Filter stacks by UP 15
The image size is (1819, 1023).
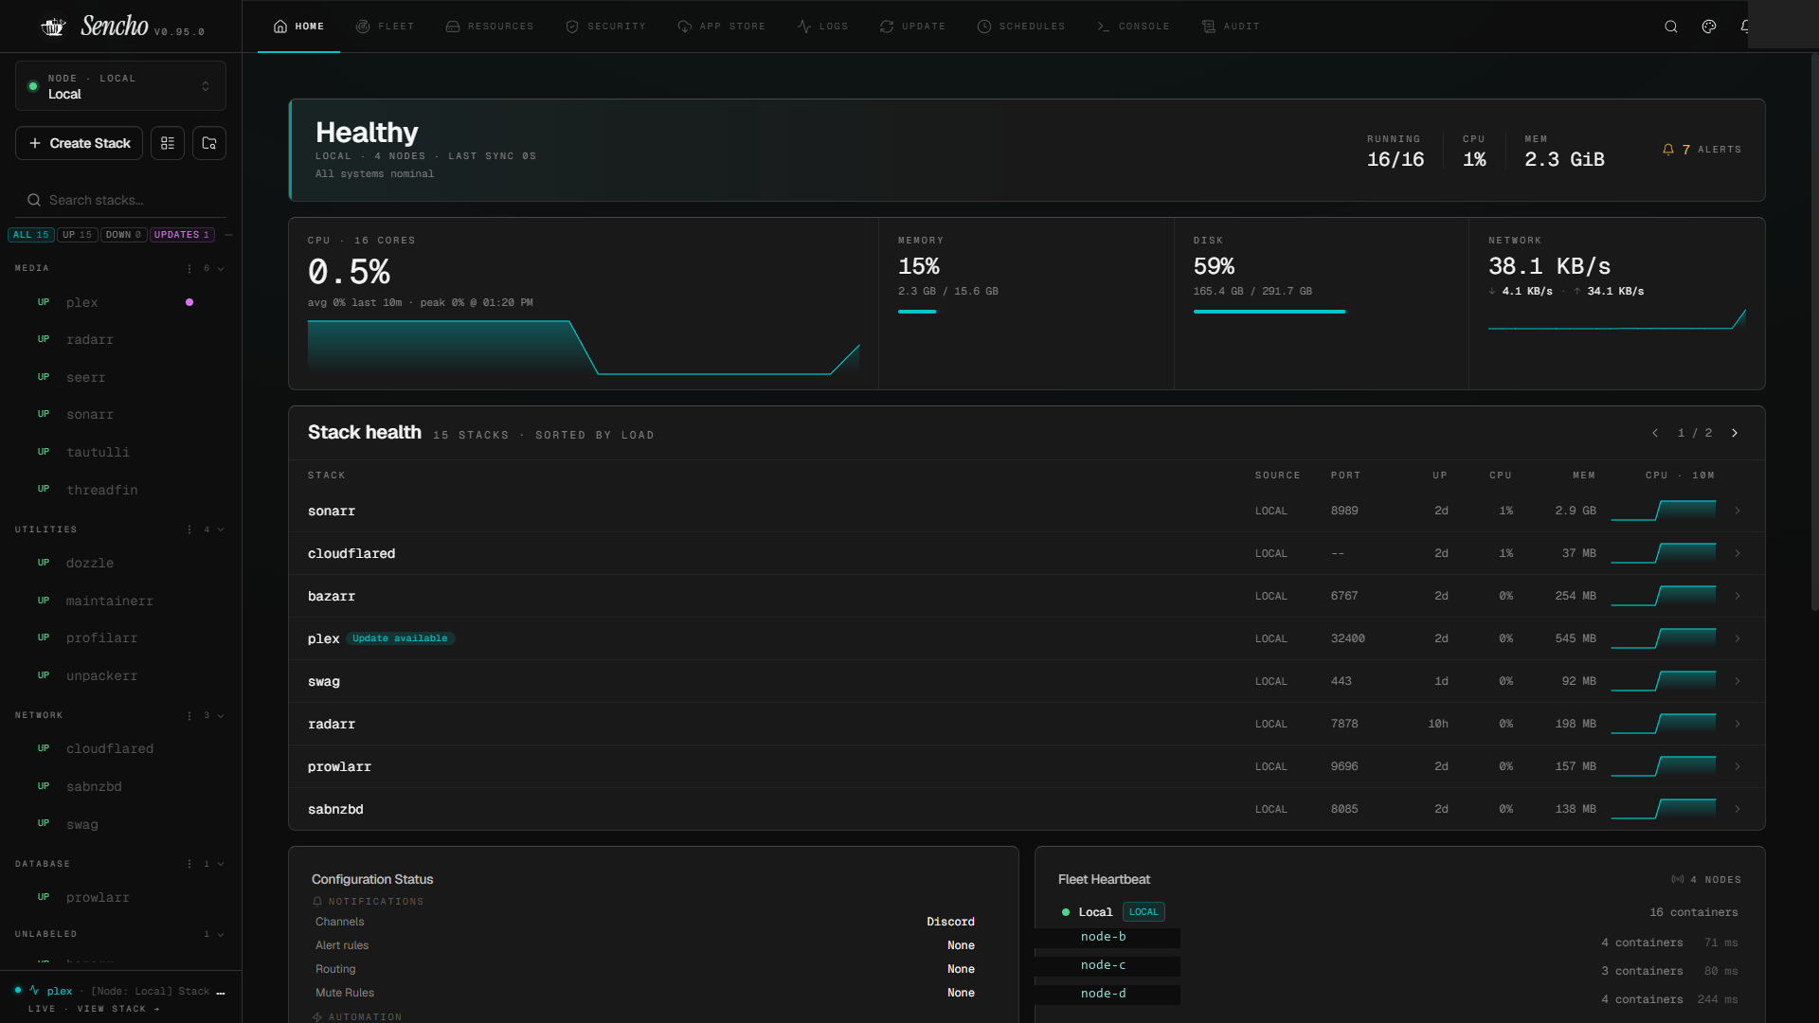[78, 235]
